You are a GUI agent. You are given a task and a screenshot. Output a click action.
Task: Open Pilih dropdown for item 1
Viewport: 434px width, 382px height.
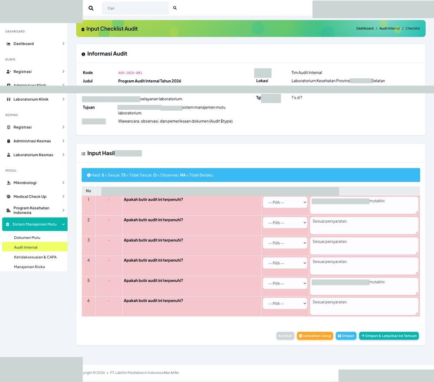[285, 203]
